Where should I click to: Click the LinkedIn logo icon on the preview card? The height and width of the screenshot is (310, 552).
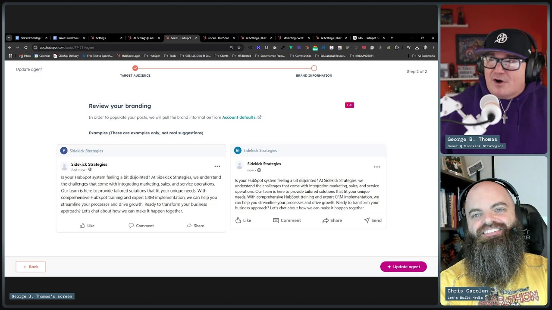(x=238, y=150)
